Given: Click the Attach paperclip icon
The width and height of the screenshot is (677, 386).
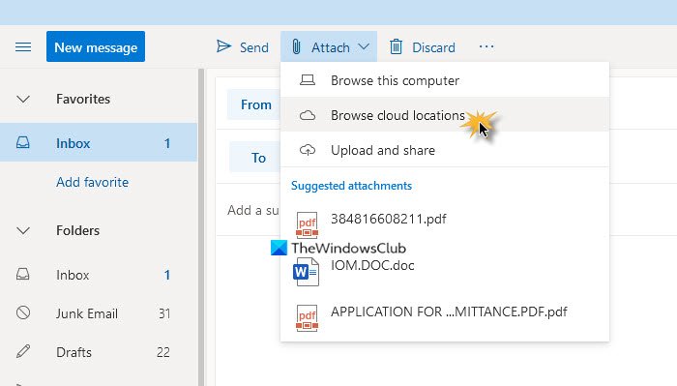Looking at the screenshot, I should tap(296, 46).
